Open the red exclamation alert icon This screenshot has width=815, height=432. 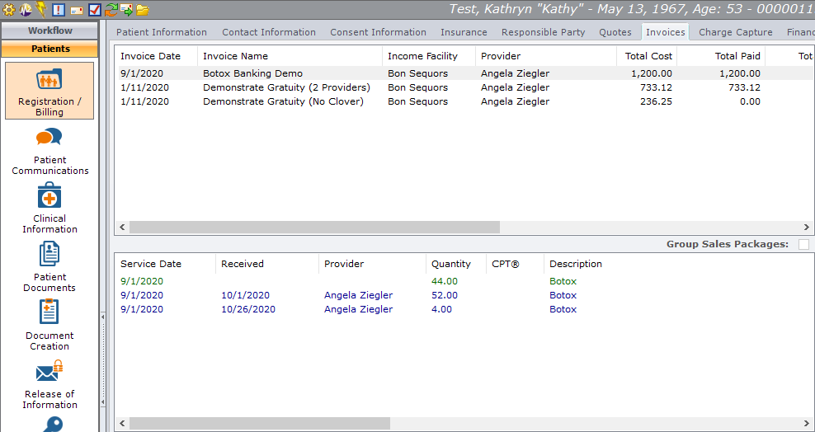[x=59, y=9]
